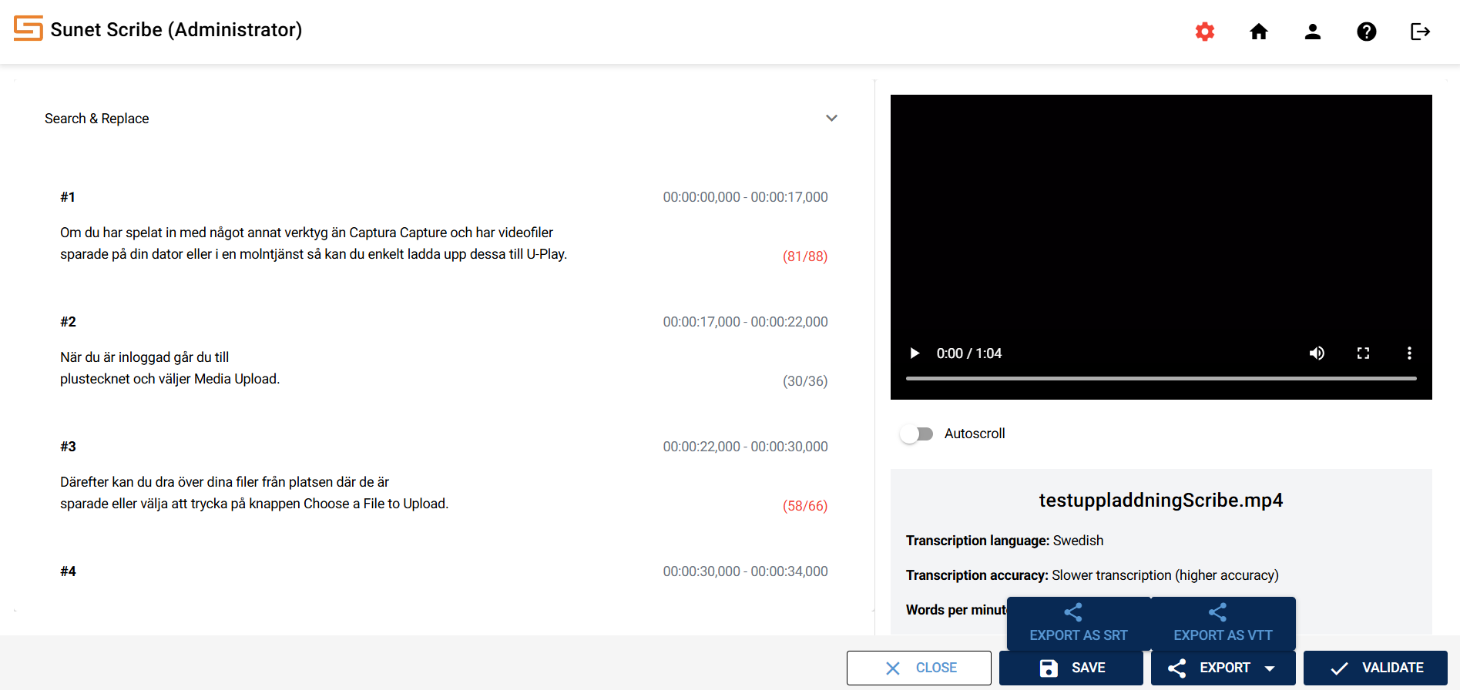Image resolution: width=1460 pixels, height=690 pixels.
Task: Open the help question mark icon
Action: pos(1367,32)
